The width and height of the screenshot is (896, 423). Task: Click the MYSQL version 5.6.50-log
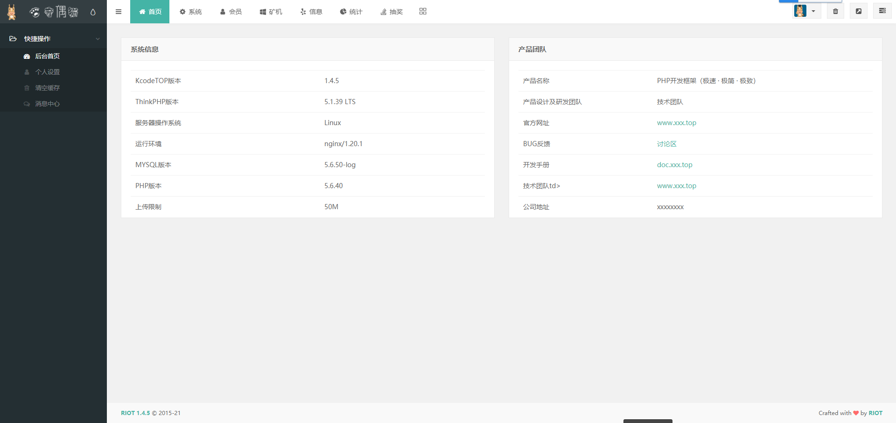340,165
